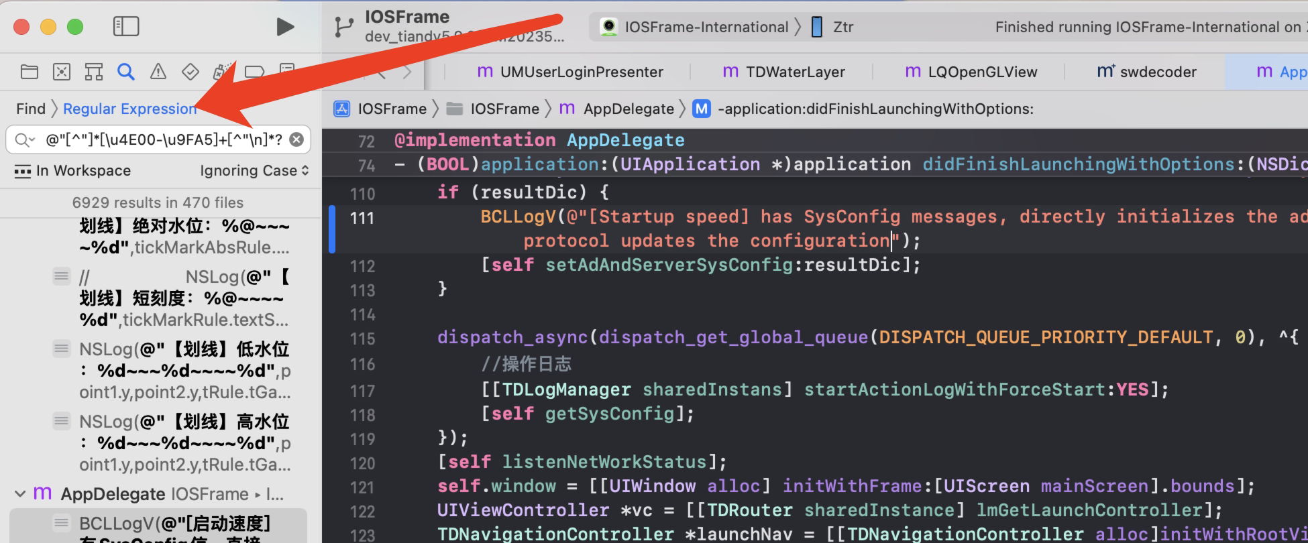Click getSysConfig on line 118
Viewport: 1308px width, 543px height.
point(610,414)
